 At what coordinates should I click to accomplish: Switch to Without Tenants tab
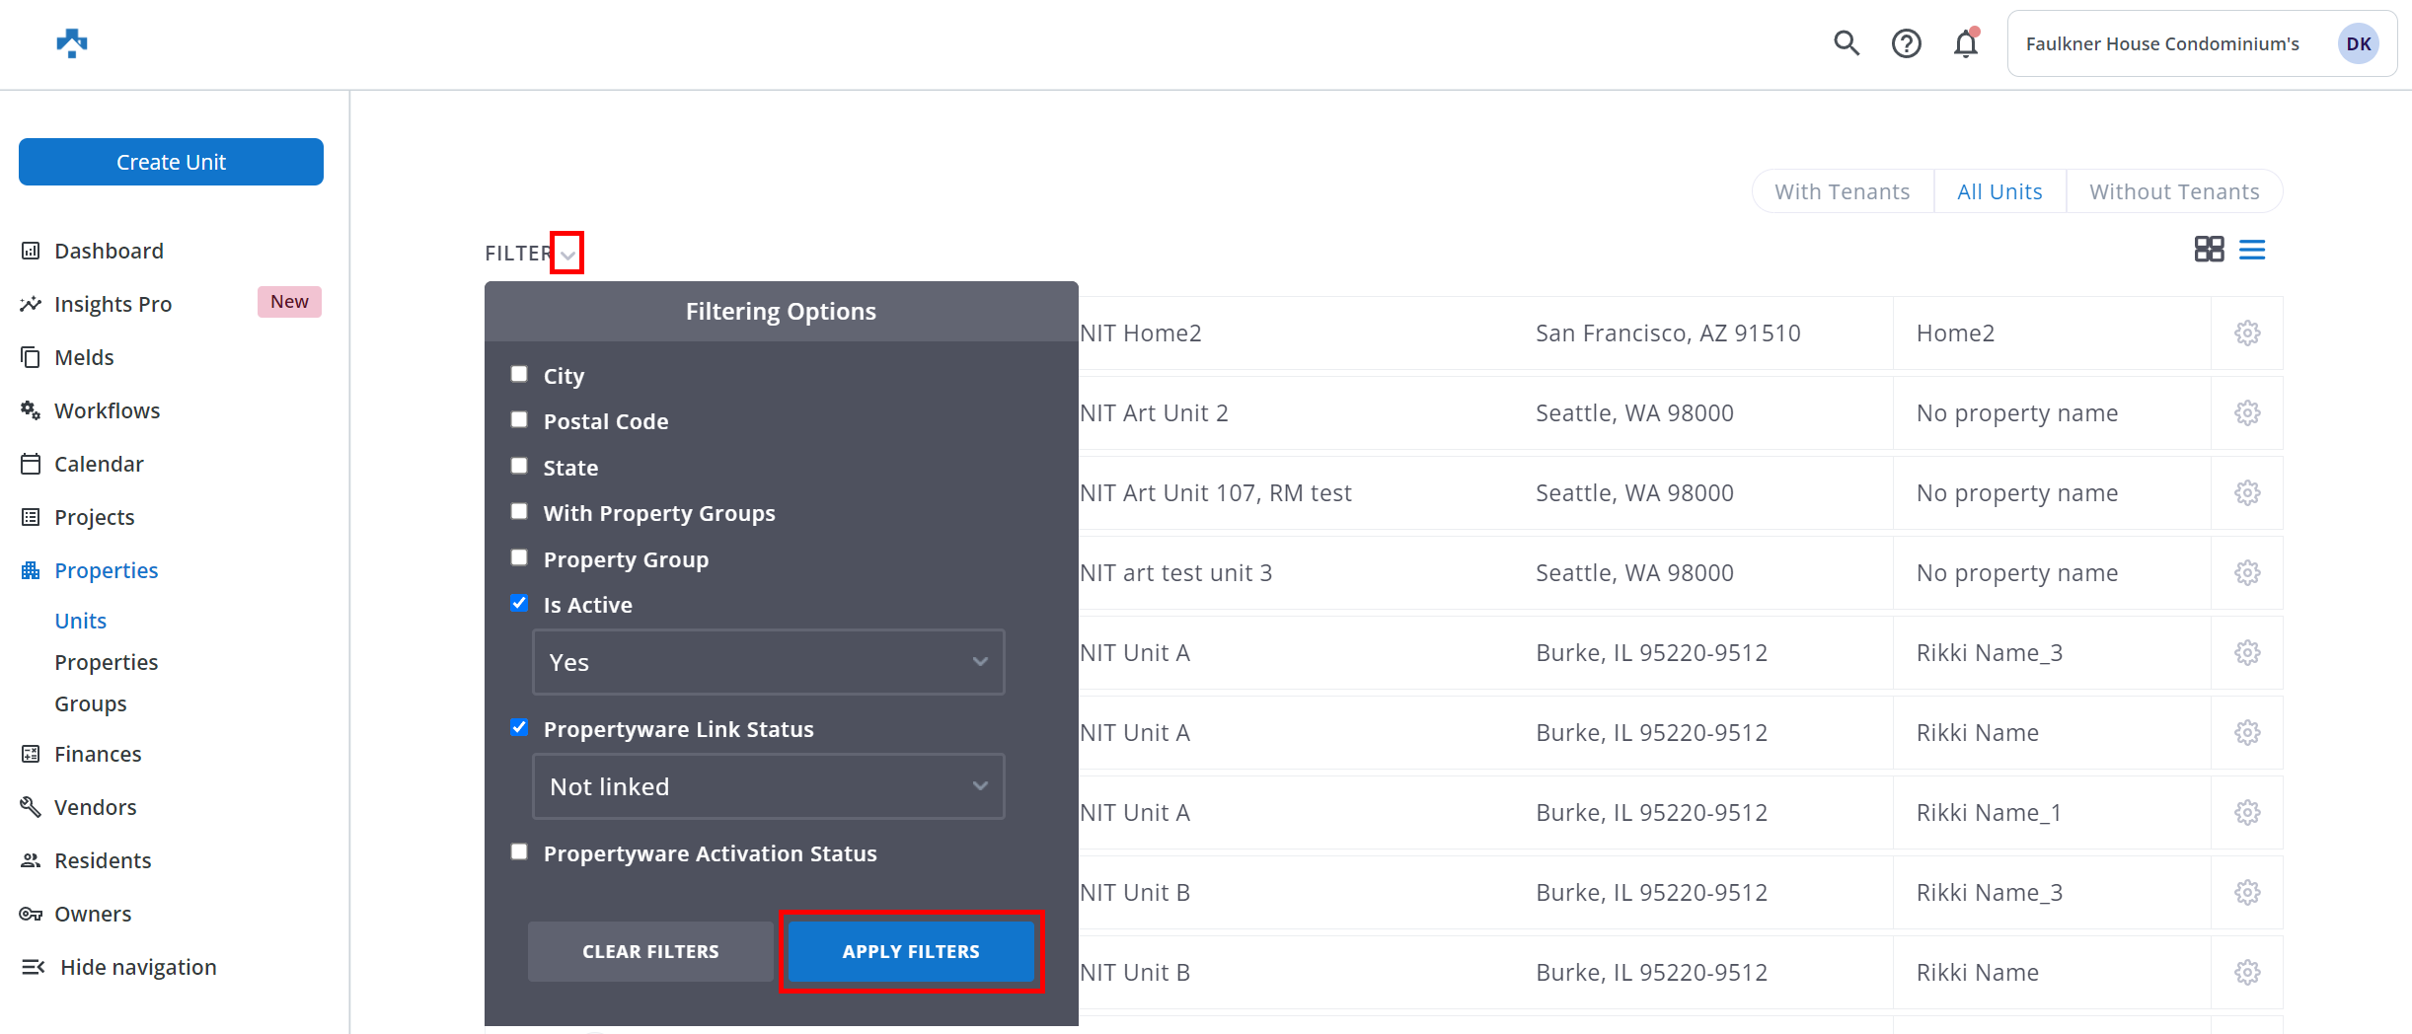click(x=2173, y=191)
